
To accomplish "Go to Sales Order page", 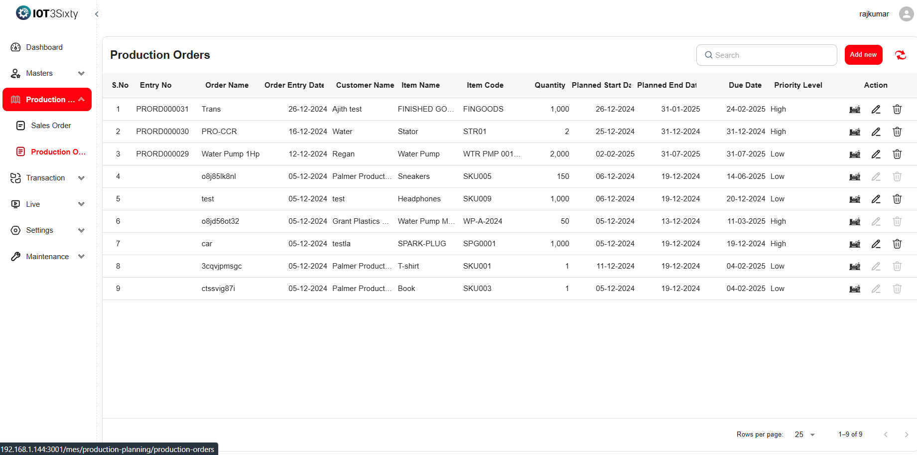I will click(x=51, y=126).
